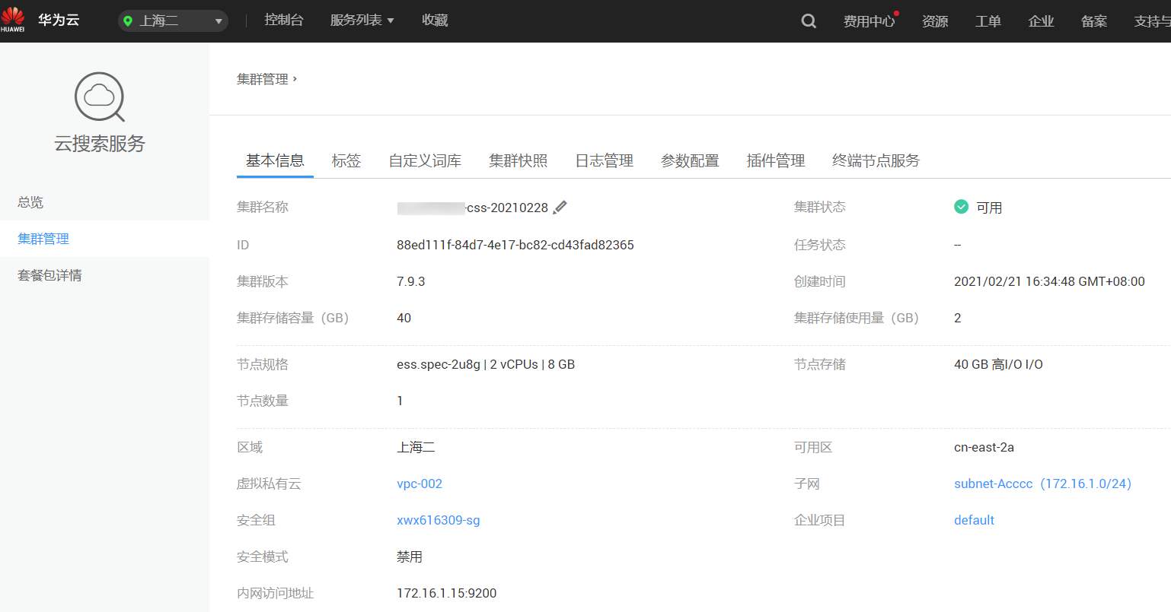1171x612 pixels.
Task: Click intranet address 172.16.1.15:9200
Action: 447,593
